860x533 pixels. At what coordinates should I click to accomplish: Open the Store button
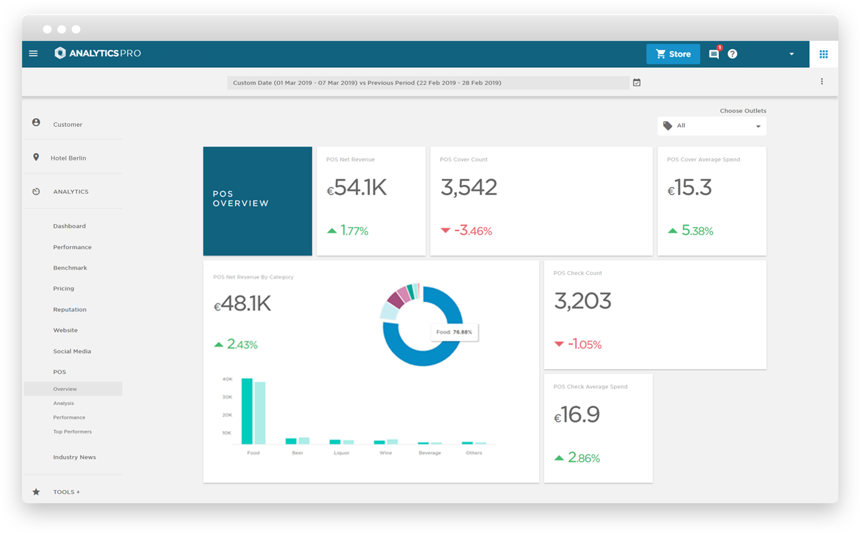pos(673,54)
